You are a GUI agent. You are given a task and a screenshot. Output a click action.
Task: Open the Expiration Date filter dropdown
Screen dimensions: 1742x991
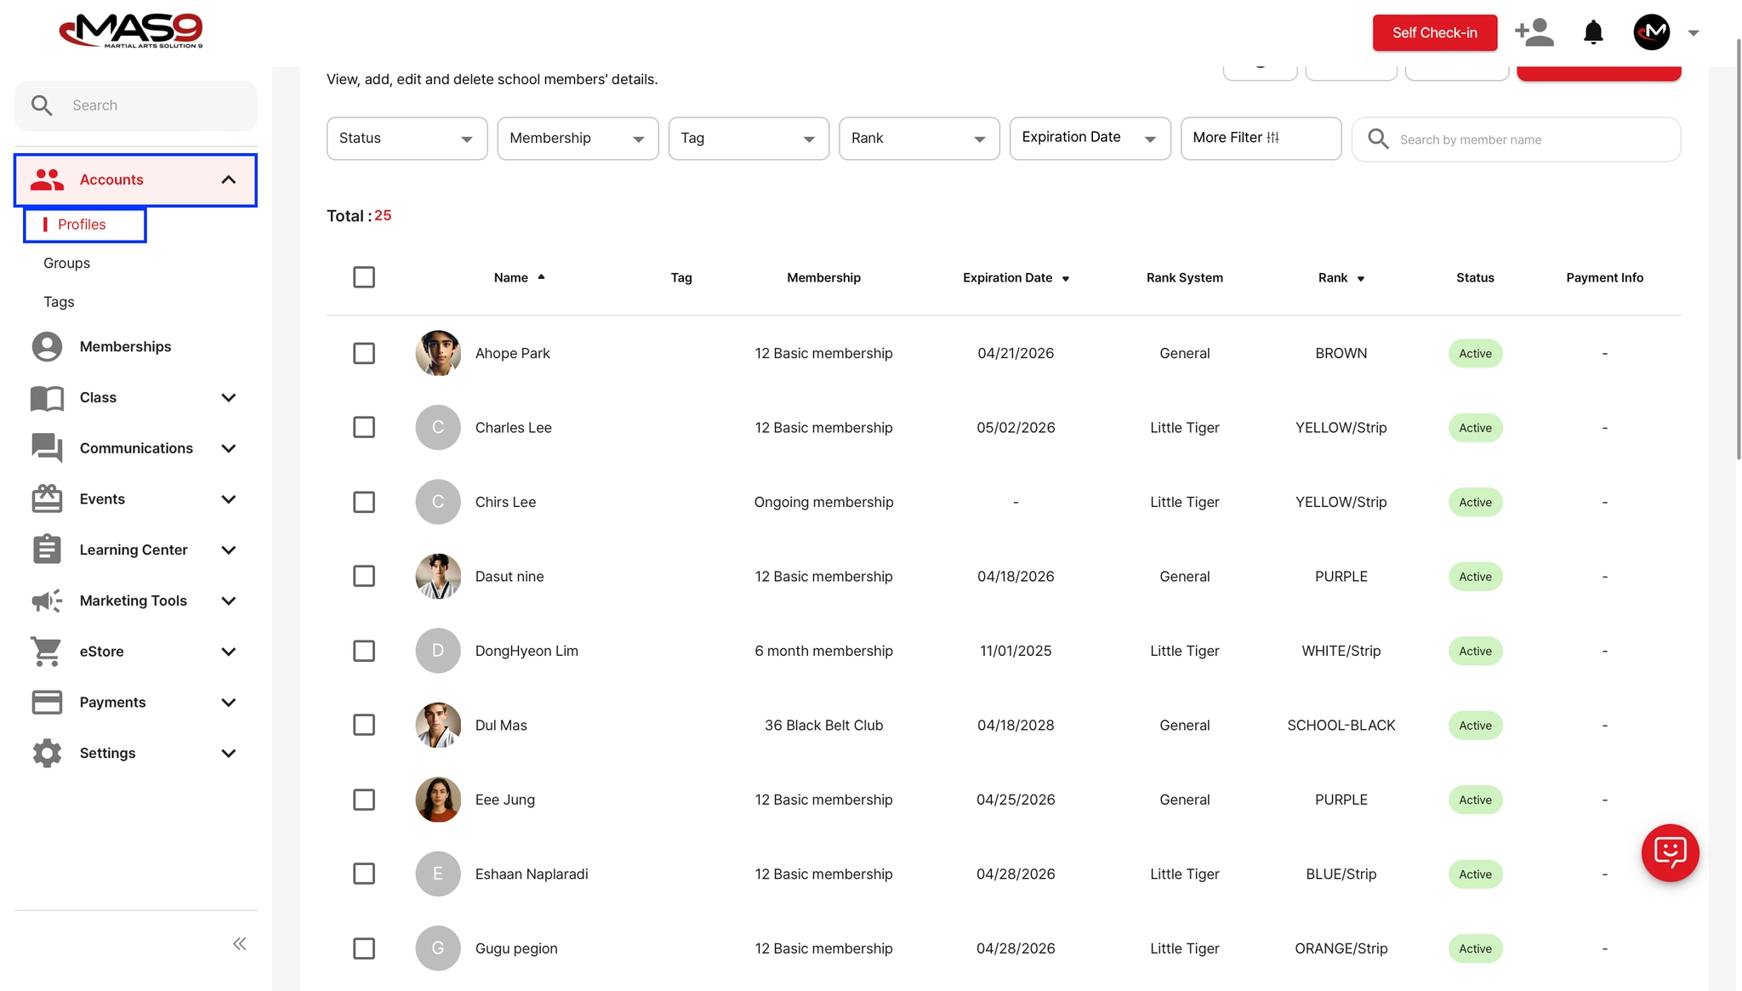point(1090,138)
